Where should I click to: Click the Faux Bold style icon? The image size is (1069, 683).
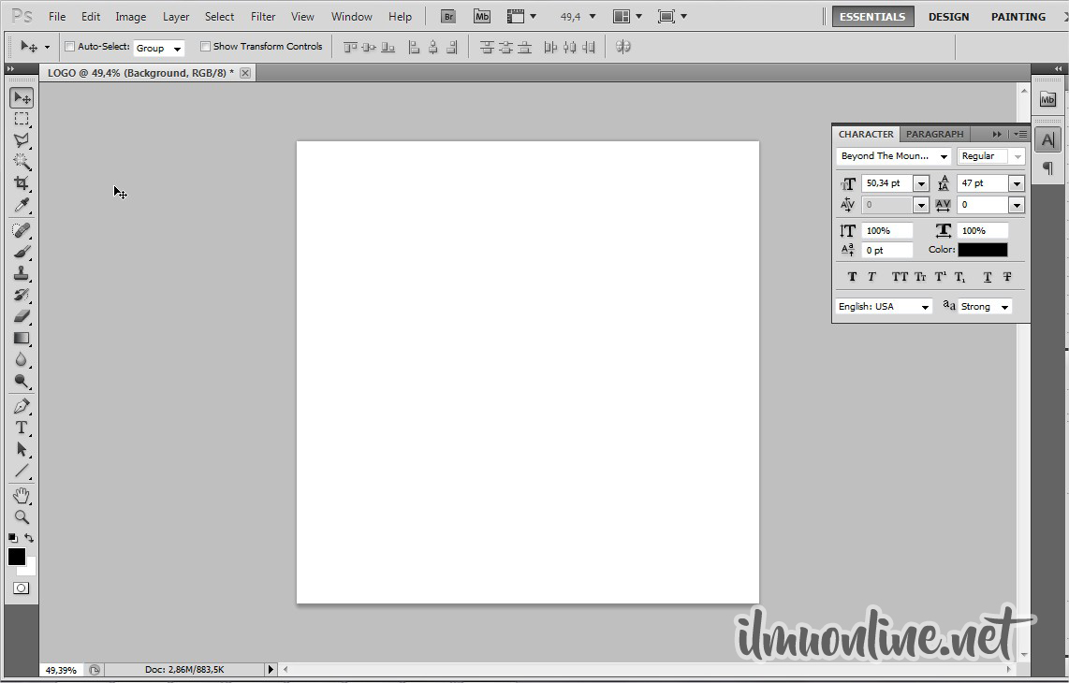852,277
